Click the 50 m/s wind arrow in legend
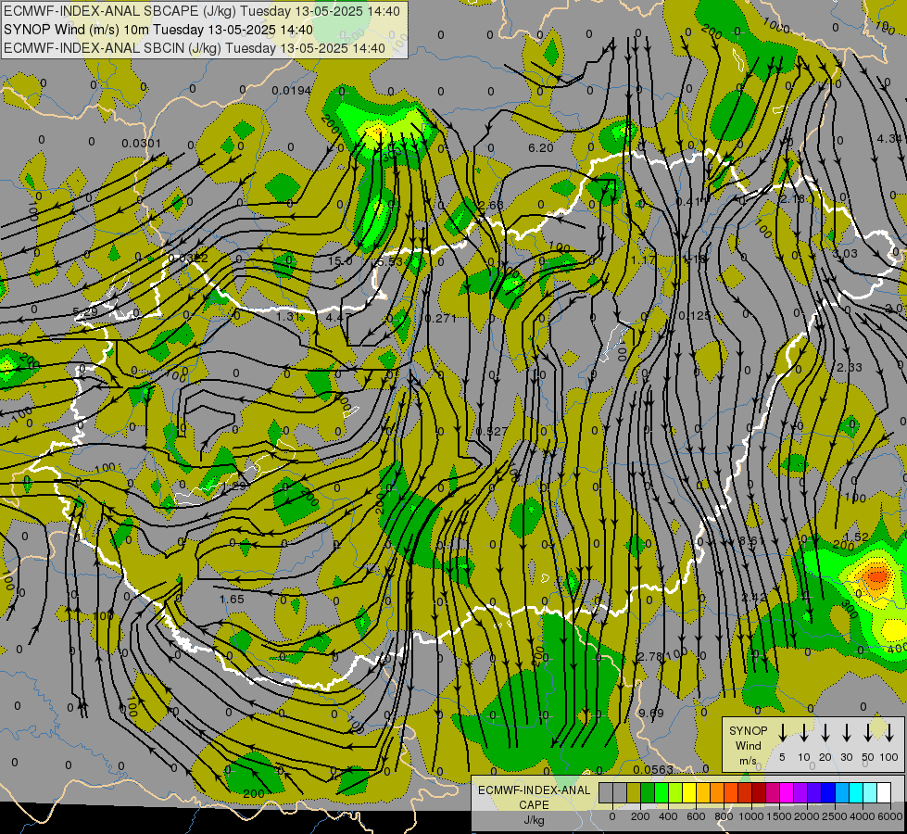Viewport: 907px width, 834px height. coord(868,733)
